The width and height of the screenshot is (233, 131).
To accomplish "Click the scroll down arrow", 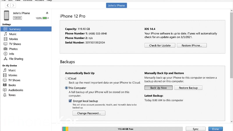I will pos(232,121).
